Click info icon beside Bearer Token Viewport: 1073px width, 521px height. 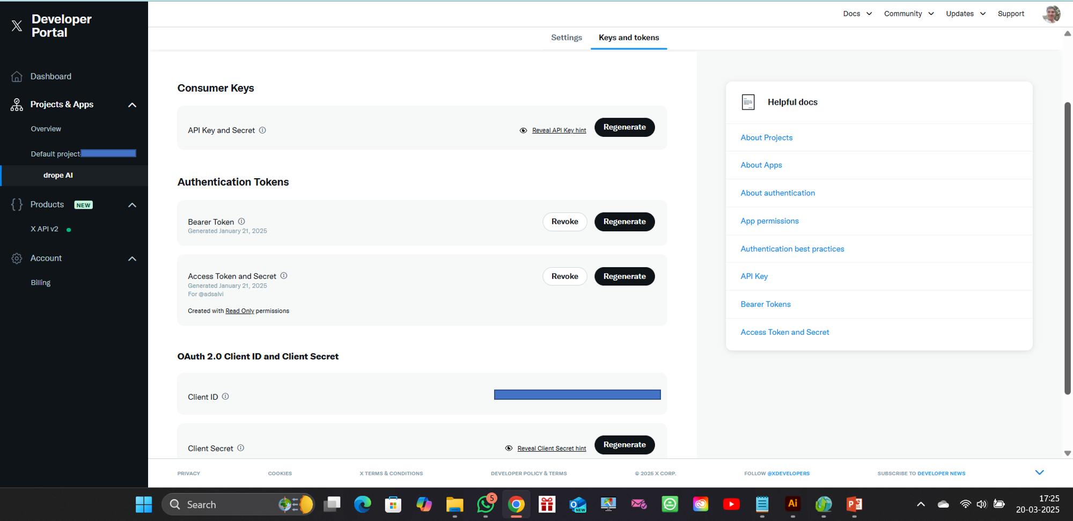pyautogui.click(x=241, y=222)
